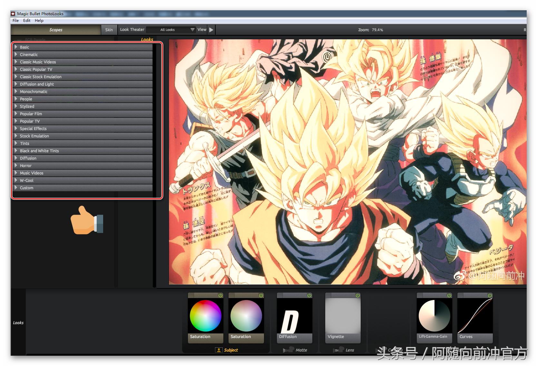Expand the Horror looks category

[82, 165]
